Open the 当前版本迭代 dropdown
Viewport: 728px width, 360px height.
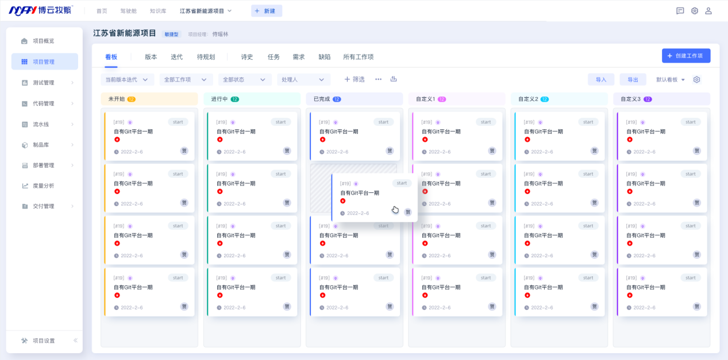pyautogui.click(x=127, y=80)
